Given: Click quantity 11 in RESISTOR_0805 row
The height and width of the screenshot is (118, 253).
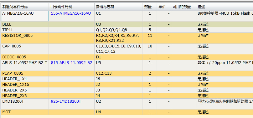Looking at the screenshot, I should (150, 38).
